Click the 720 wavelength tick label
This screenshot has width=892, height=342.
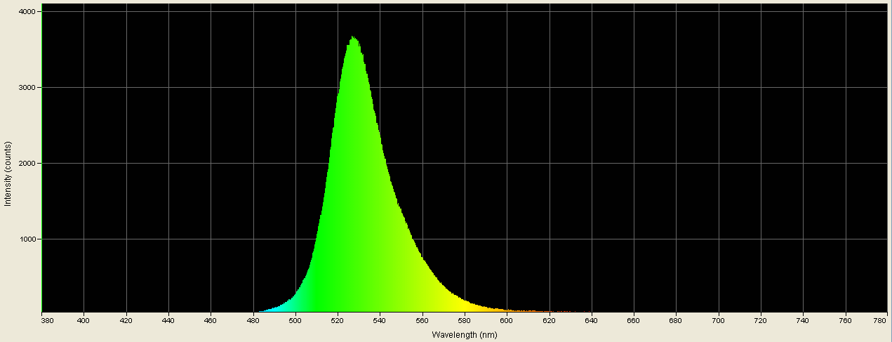(x=761, y=320)
